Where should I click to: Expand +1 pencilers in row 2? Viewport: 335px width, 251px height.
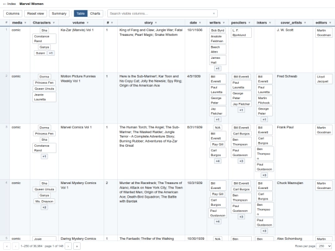[241, 110]
